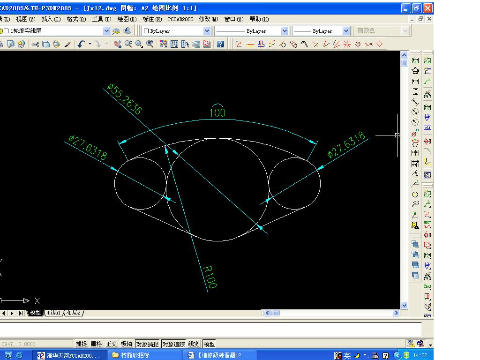
Task: Select the Angular Dimension tool
Action: 415,174
